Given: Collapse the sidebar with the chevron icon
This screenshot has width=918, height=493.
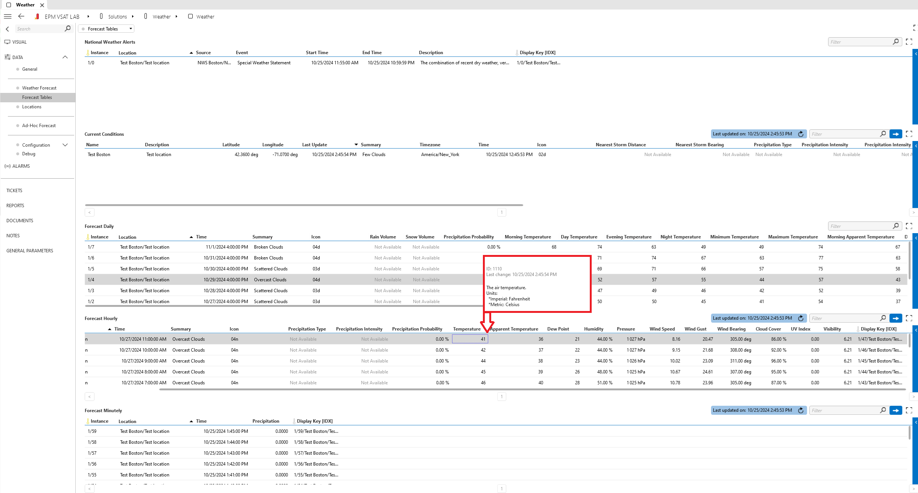Looking at the screenshot, I should click(7, 29).
